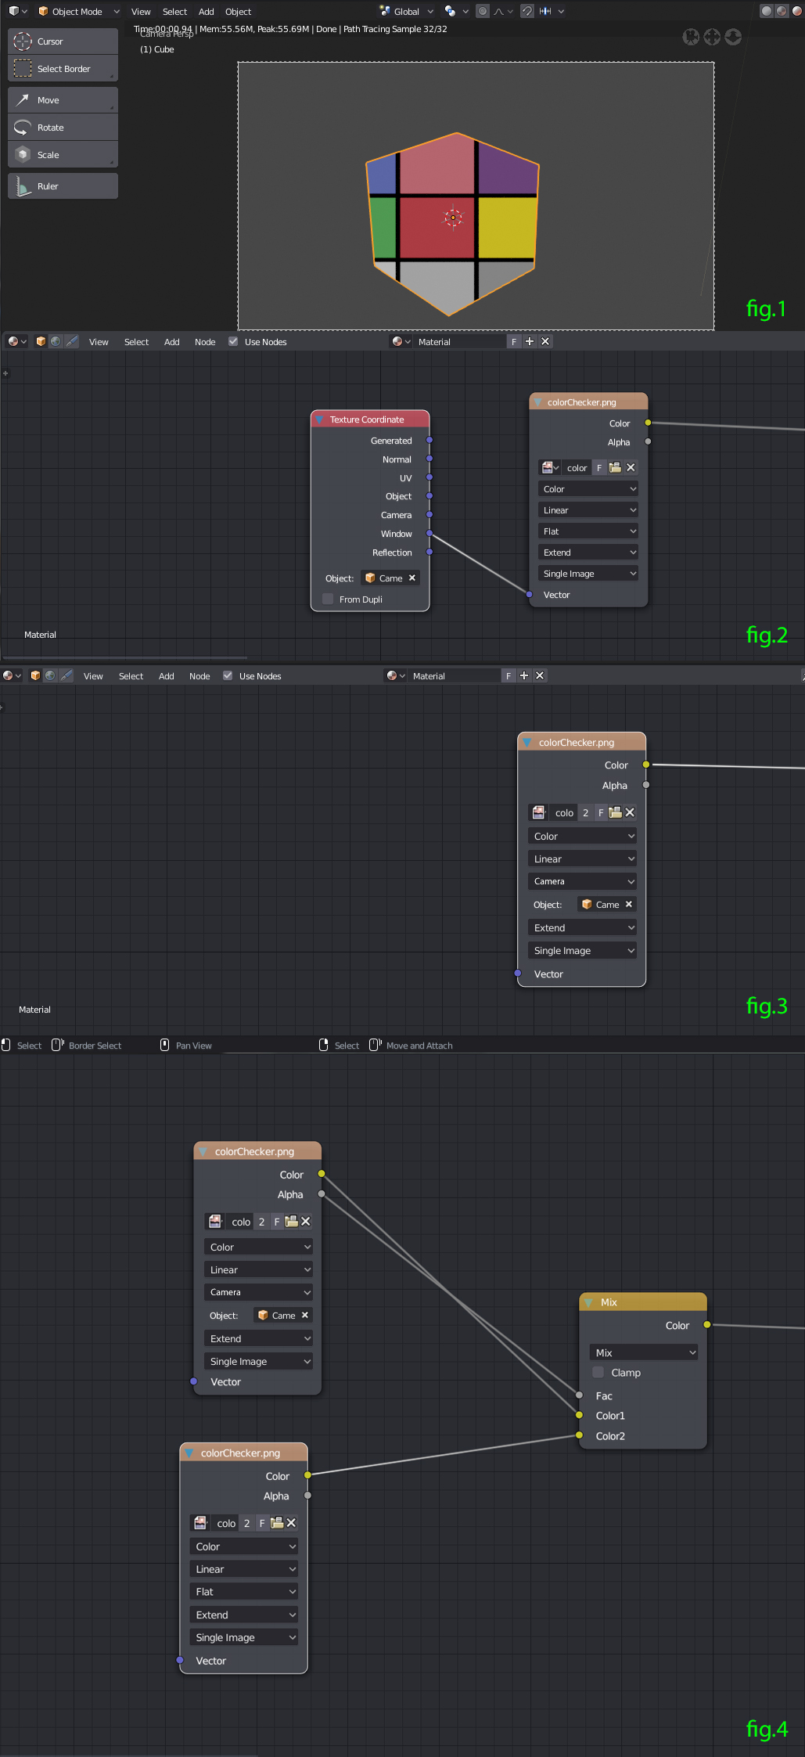Clear the Texture Coordinate node's Object field
This screenshot has width=805, height=1757.
tap(412, 578)
